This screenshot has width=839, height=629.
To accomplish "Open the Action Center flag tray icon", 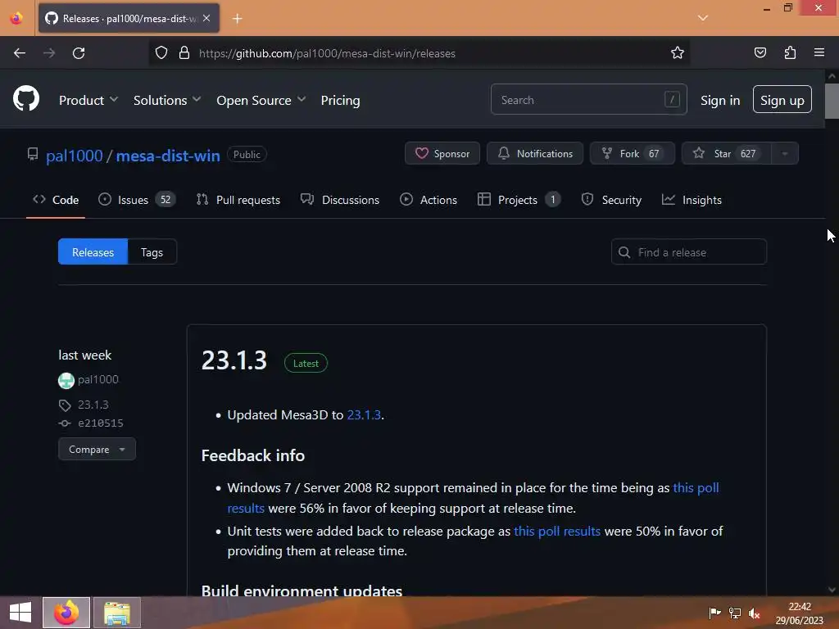I will click(x=714, y=613).
